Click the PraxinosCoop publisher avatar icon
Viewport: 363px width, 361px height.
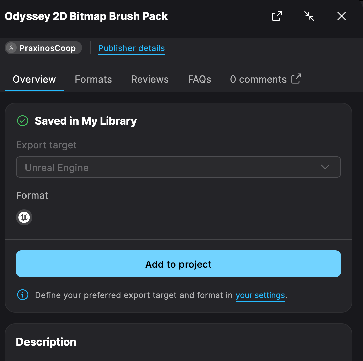(12, 48)
